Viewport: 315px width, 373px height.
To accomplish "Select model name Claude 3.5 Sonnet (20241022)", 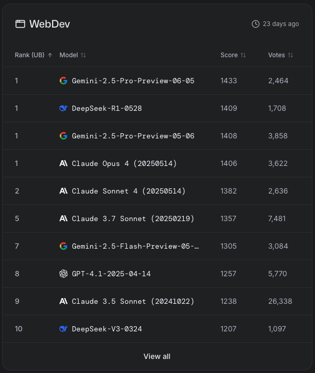I will pyautogui.click(x=133, y=301).
